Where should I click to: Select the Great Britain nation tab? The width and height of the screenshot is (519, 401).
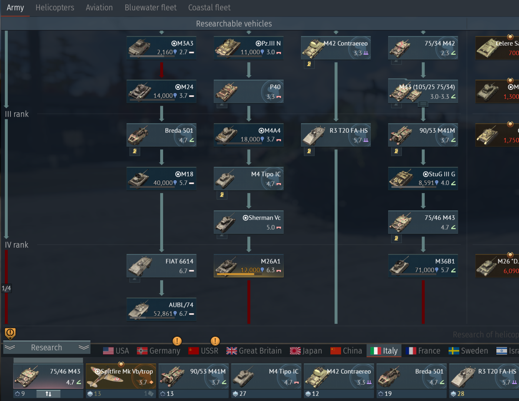tap(254, 351)
